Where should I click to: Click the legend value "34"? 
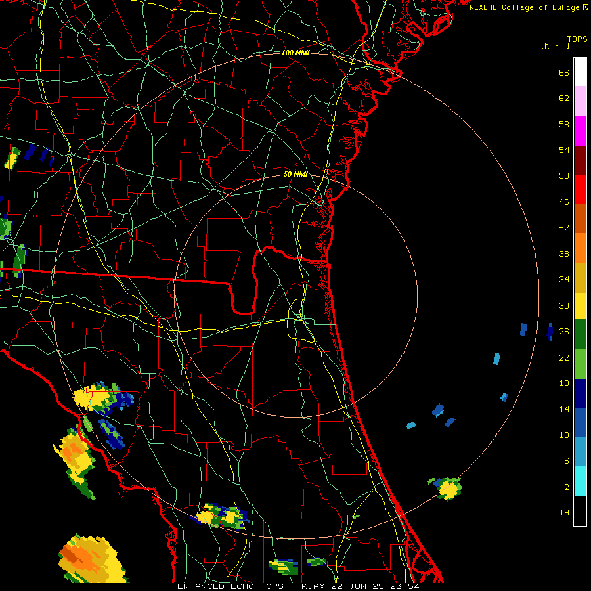[564, 280]
